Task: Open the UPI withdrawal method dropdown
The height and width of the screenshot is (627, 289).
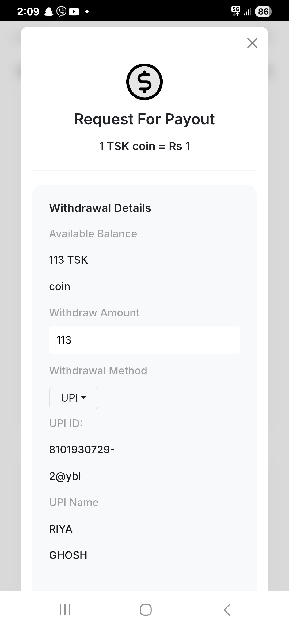Action: pyautogui.click(x=74, y=398)
